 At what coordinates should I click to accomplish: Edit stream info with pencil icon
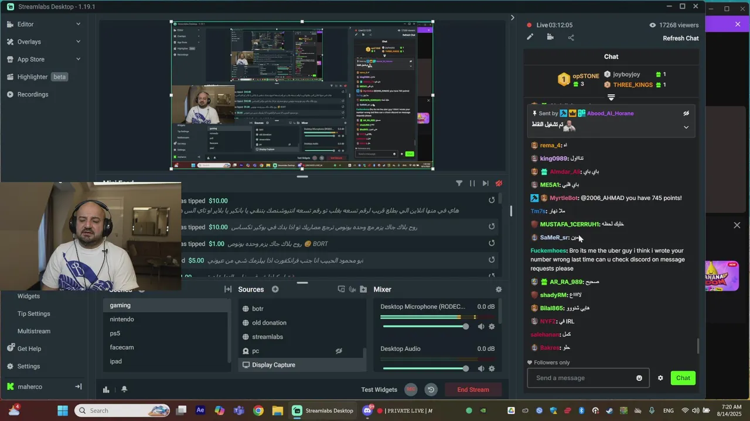tap(530, 37)
